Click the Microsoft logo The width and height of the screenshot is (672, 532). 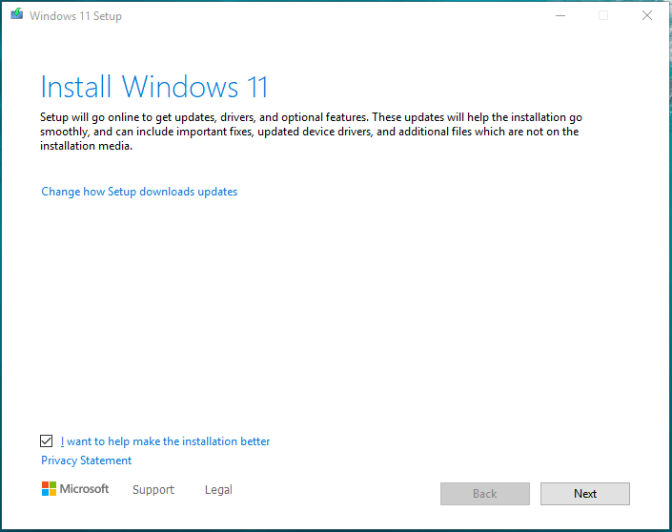75,489
